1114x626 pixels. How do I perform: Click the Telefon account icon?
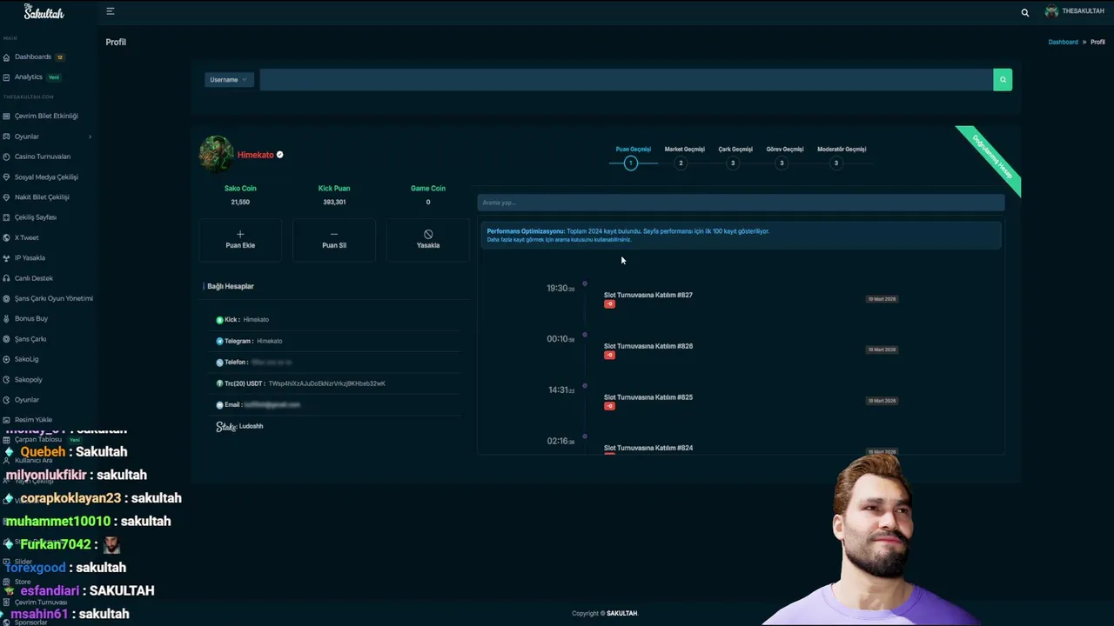[x=219, y=363]
